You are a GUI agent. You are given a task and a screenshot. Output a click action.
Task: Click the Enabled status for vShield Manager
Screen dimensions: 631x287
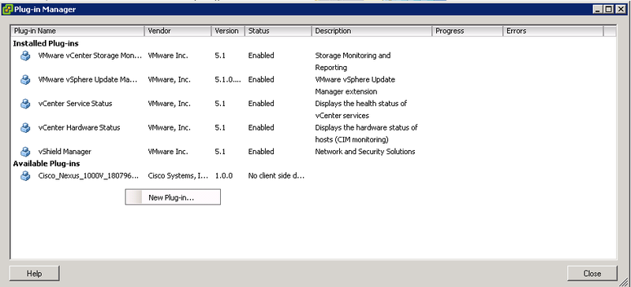(261, 152)
